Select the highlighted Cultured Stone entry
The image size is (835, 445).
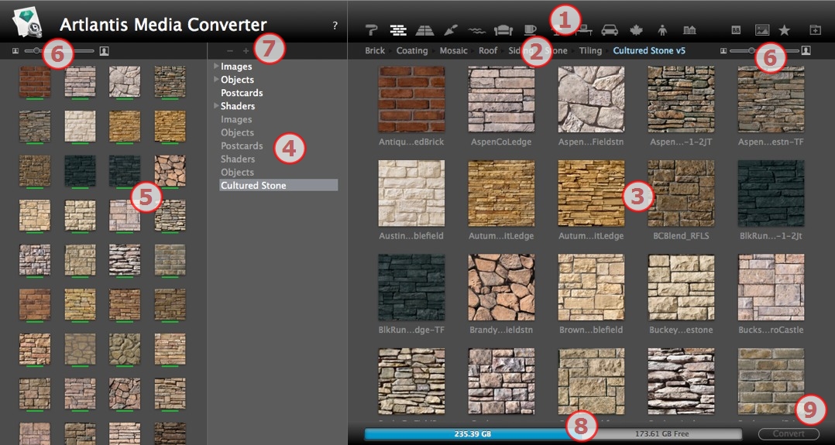point(279,185)
